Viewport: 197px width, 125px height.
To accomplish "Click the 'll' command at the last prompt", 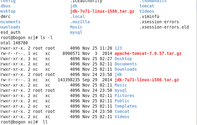I will (45, 122).
